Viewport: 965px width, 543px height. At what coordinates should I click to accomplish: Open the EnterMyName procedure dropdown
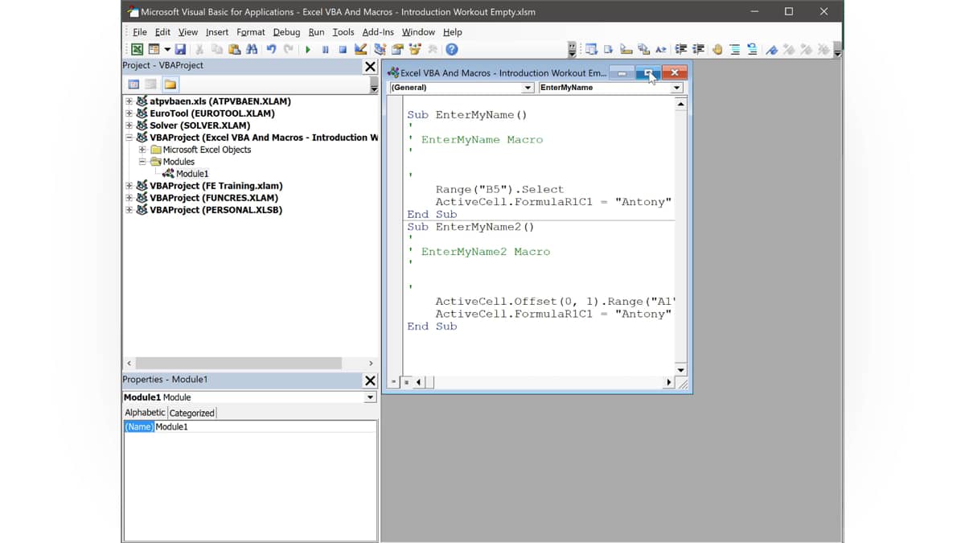[x=676, y=88]
